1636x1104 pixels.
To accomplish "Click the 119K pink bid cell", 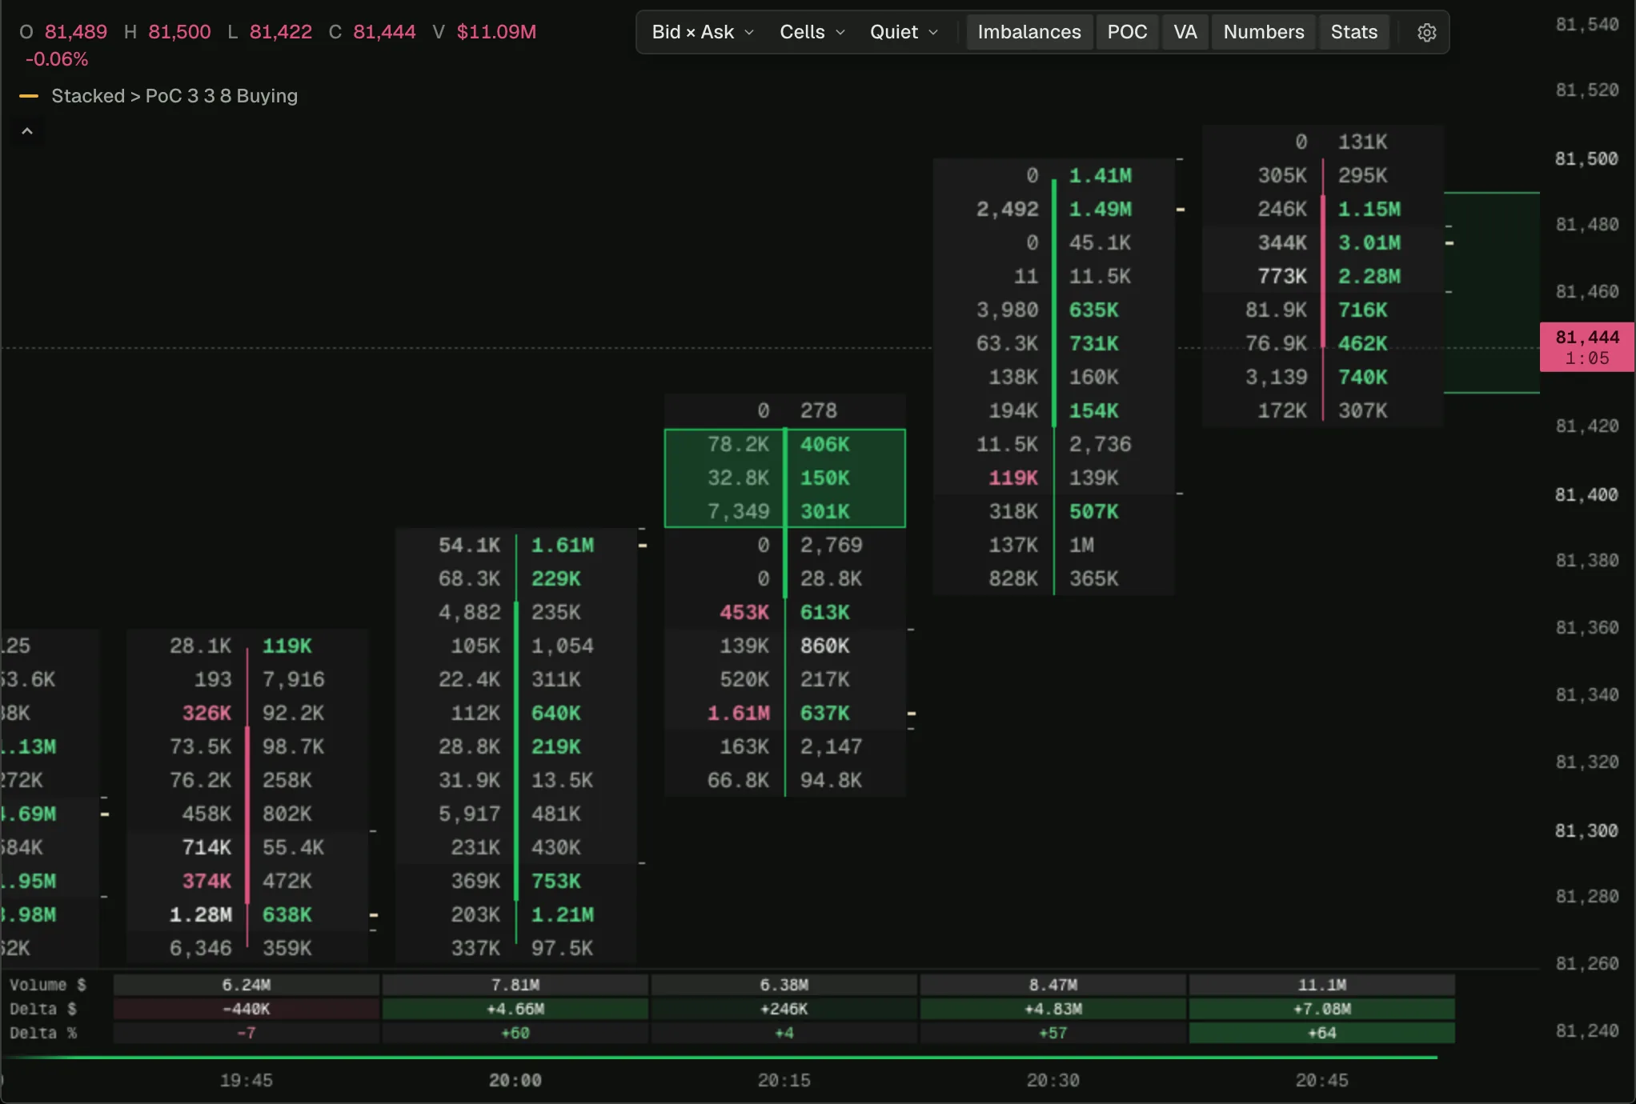I will 1013,478.
